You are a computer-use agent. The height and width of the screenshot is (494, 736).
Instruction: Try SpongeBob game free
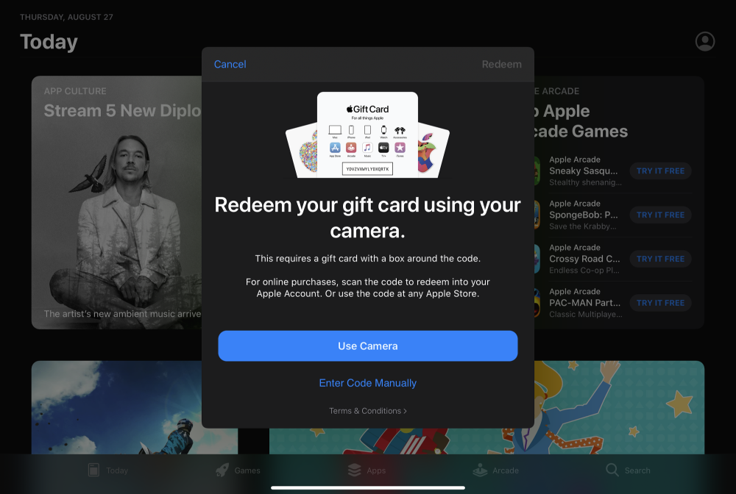click(660, 215)
